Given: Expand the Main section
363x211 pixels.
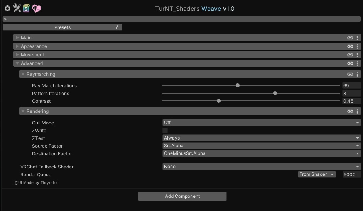Looking at the screenshot, I should click(x=17, y=37).
